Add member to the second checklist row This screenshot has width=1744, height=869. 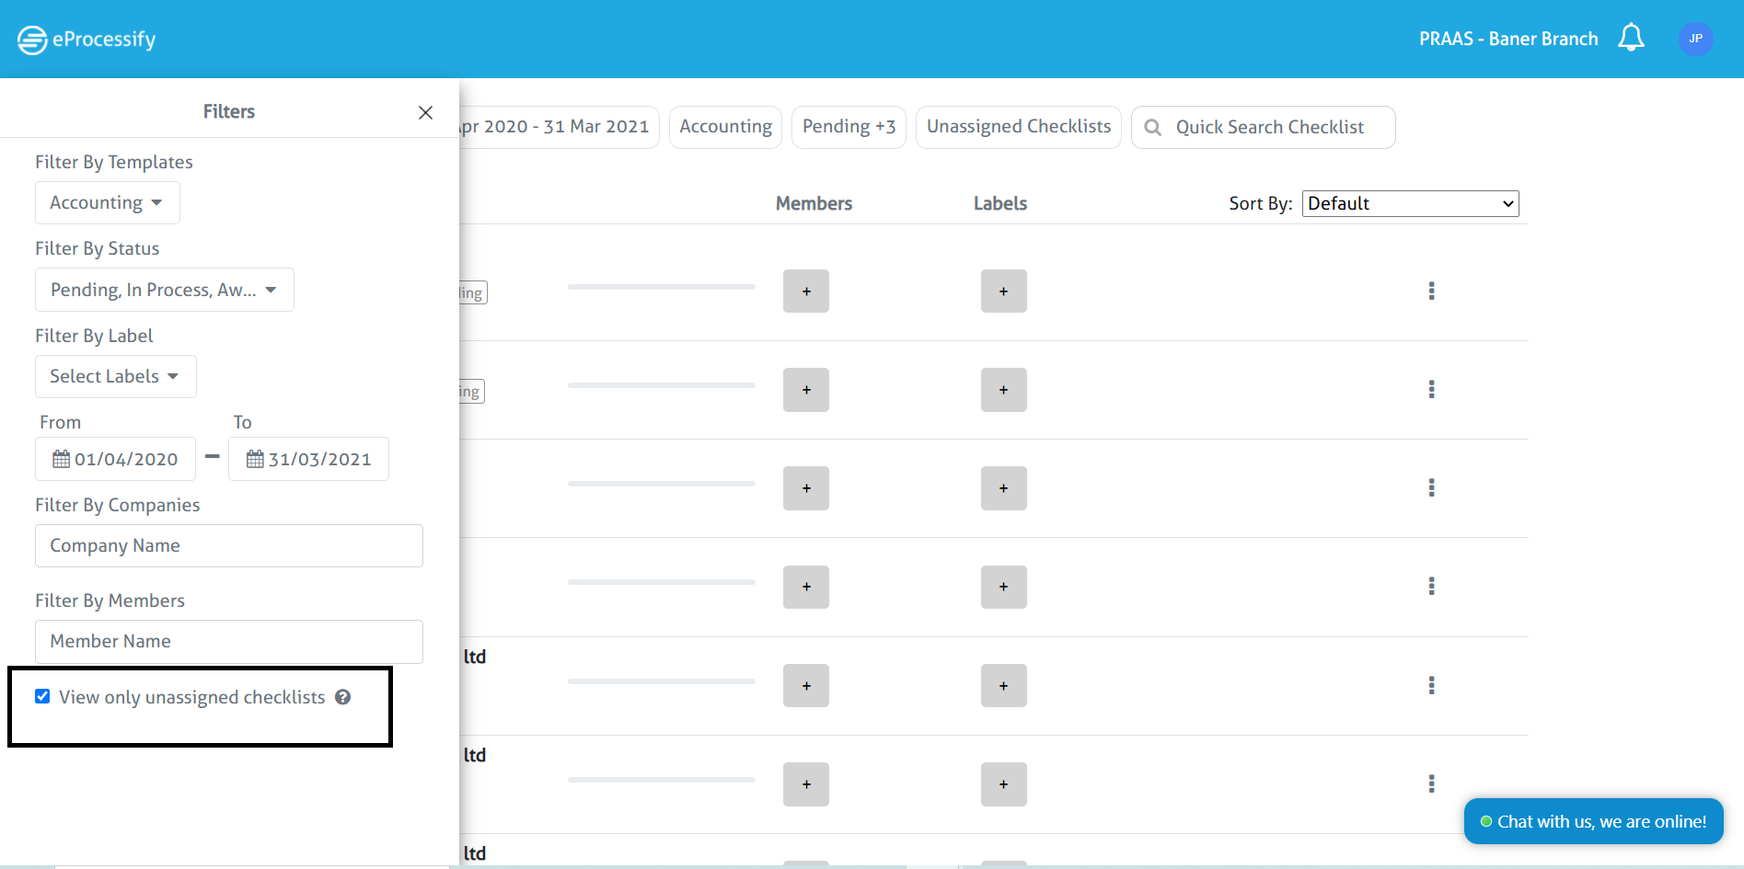(806, 390)
